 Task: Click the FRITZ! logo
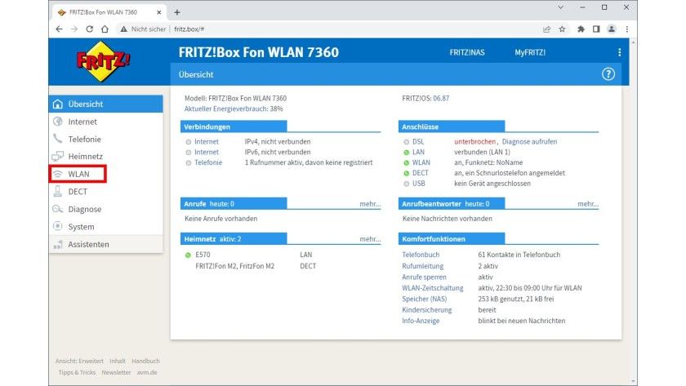click(102, 62)
